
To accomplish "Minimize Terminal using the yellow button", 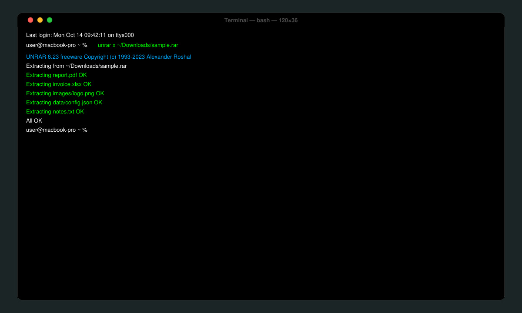I will [40, 20].
